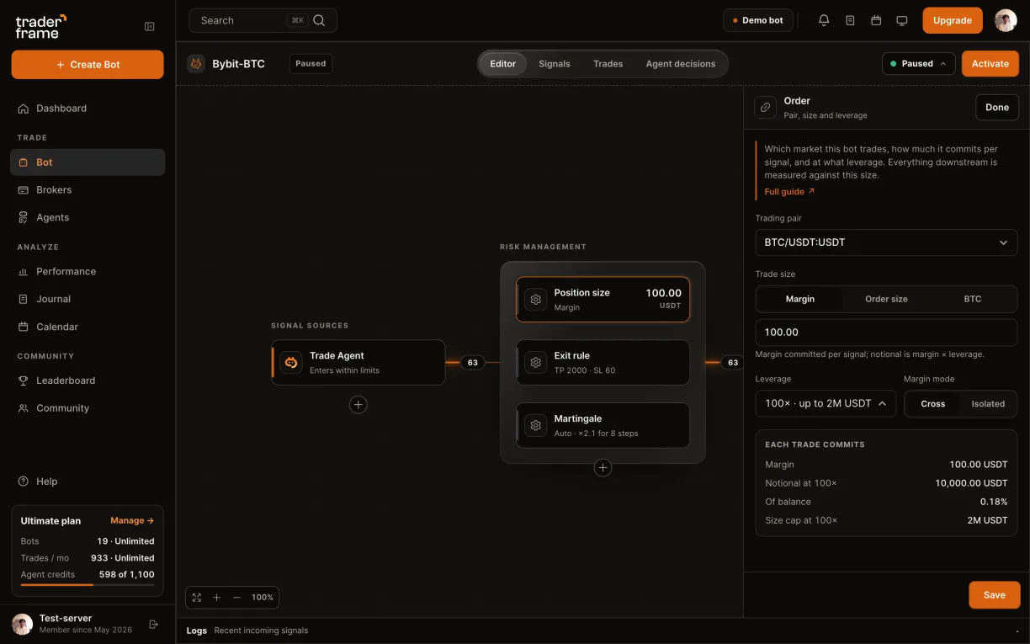
Task: Click the Trade Agent node icon
Action: tap(291, 362)
